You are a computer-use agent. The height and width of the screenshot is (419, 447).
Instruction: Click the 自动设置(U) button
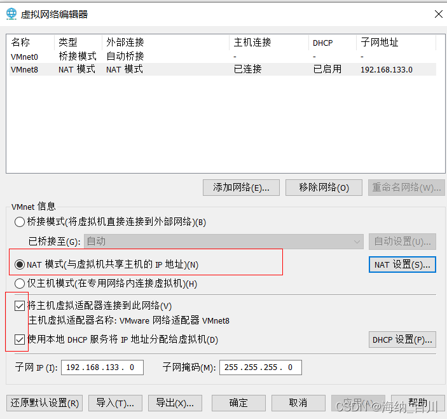point(402,242)
